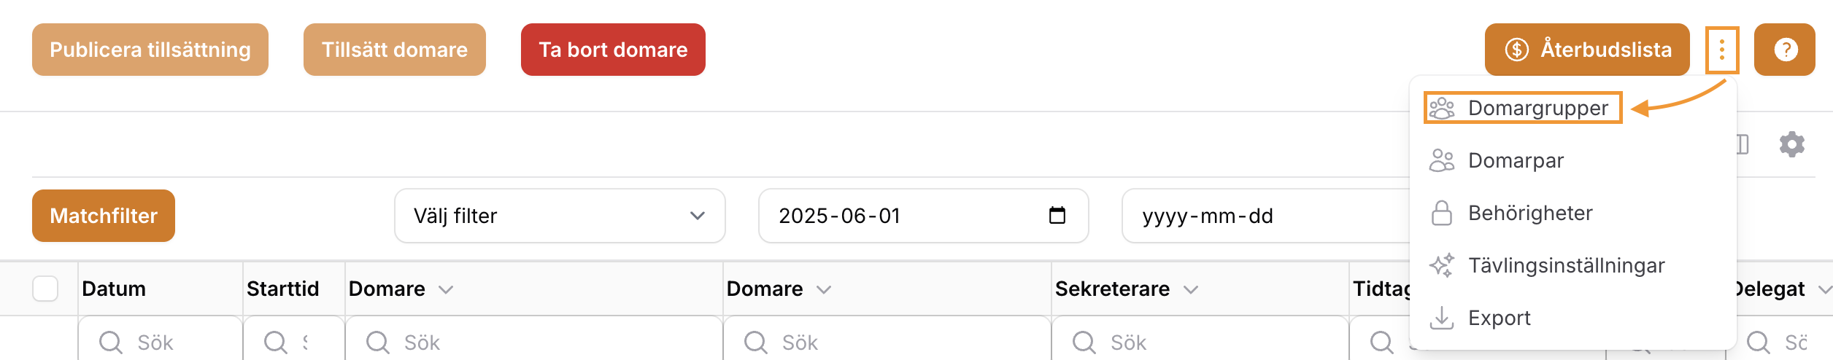The image size is (1833, 360).
Task: Expand the Sekreterare column chevron
Action: coord(1191,290)
